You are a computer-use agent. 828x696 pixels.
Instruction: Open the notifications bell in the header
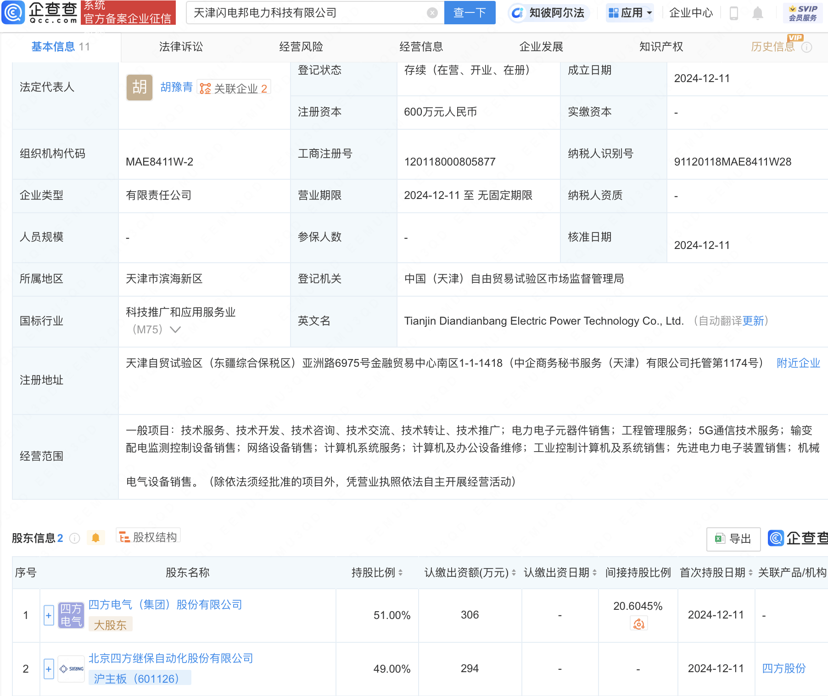758,13
